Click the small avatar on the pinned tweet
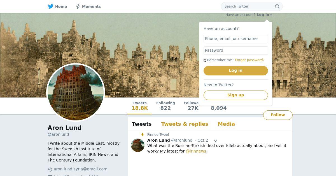The width and height of the screenshot is (336, 176). point(138,145)
